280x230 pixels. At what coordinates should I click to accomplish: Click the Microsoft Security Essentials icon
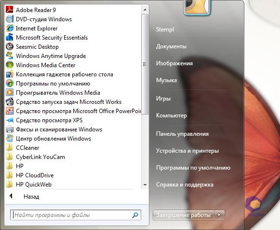[x=10, y=37]
